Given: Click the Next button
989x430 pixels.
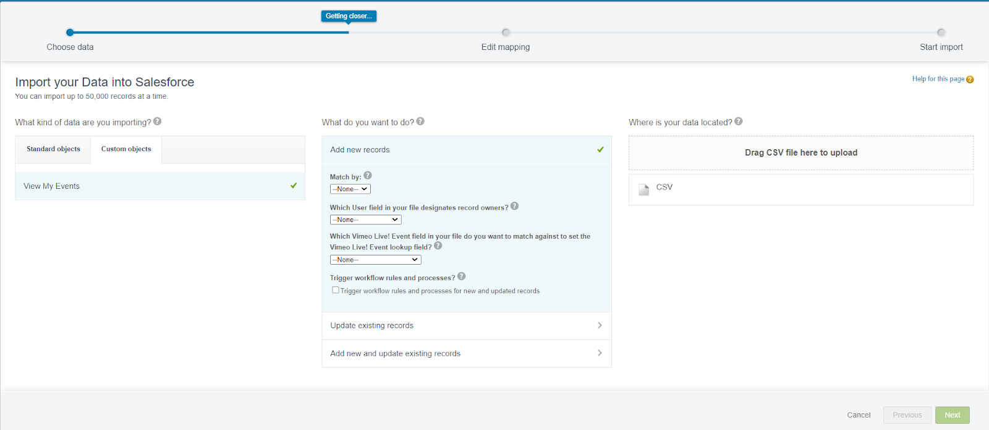Looking at the screenshot, I should pos(953,415).
